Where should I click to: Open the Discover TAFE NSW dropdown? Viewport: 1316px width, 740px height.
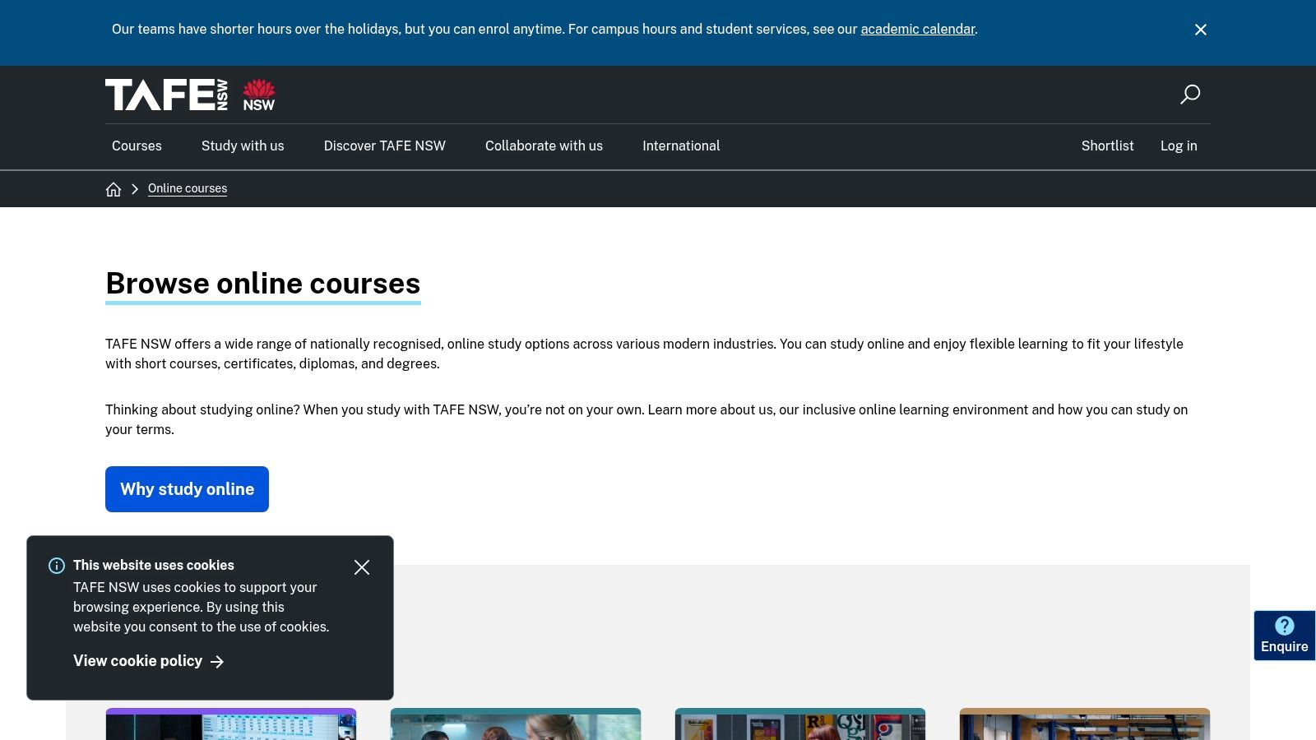(x=384, y=146)
